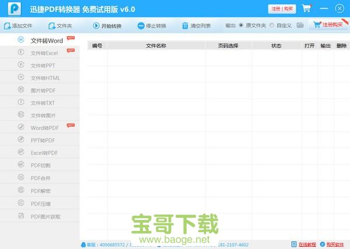Image resolution: width=350 pixels, height=249 pixels.
Task: Click the 状态 column header
Action: (x=276, y=45)
